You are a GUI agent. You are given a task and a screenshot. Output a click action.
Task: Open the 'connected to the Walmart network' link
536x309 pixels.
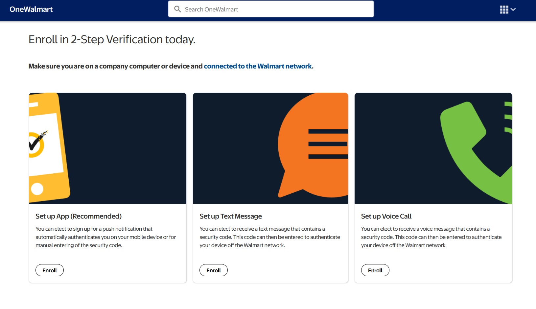(x=258, y=66)
